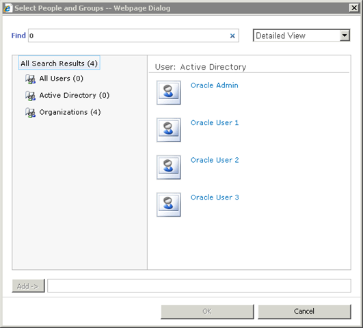The image size is (363, 328).
Task: Click the Active Directory group icon
Action: [30, 96]
